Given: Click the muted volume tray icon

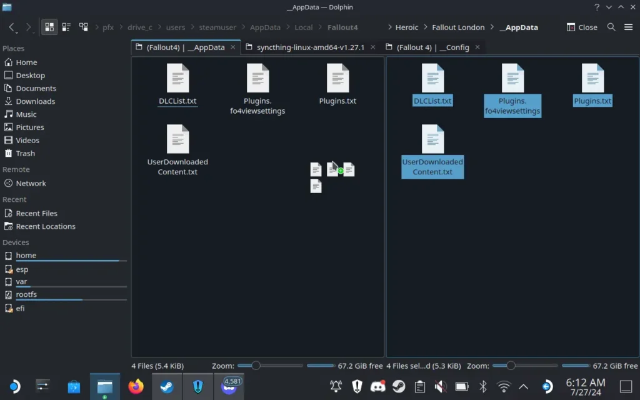Looking at the screenshot, I should pyautogui.click(x=441, y=386).
